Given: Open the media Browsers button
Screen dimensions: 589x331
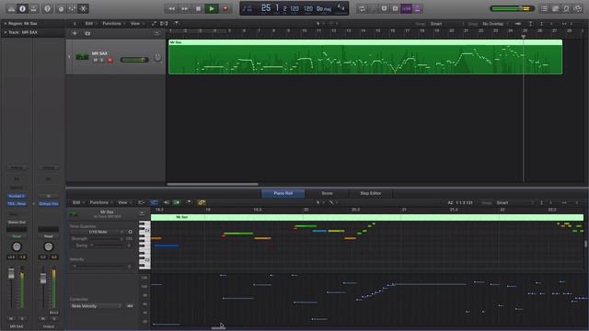Looking at the screenshot, I should tap(578, 8).
